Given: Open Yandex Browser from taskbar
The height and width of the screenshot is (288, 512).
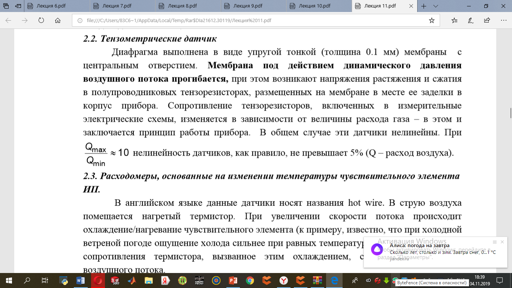Looking at the screenshot, I should tap(284, 280).
